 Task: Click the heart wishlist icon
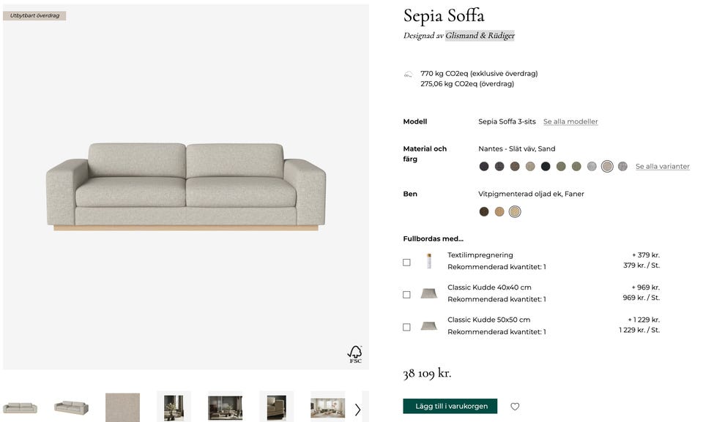515,407
